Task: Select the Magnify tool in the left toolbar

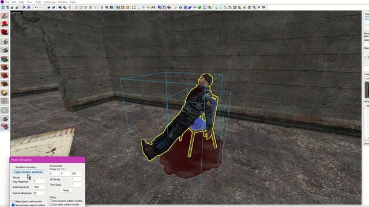Action: click(x=5, y=24)
